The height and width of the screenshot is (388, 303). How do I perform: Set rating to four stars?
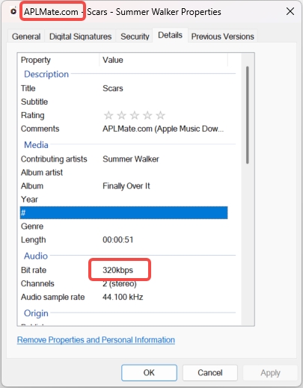coord(147,115)
